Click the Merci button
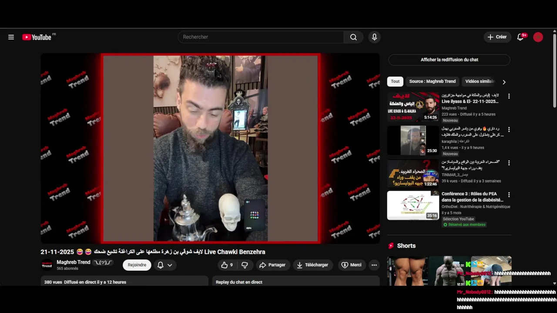 click(352, 265)
